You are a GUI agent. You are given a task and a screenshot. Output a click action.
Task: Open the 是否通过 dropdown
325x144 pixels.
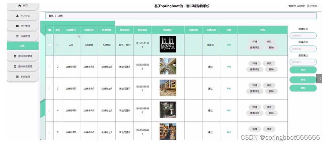303,62
